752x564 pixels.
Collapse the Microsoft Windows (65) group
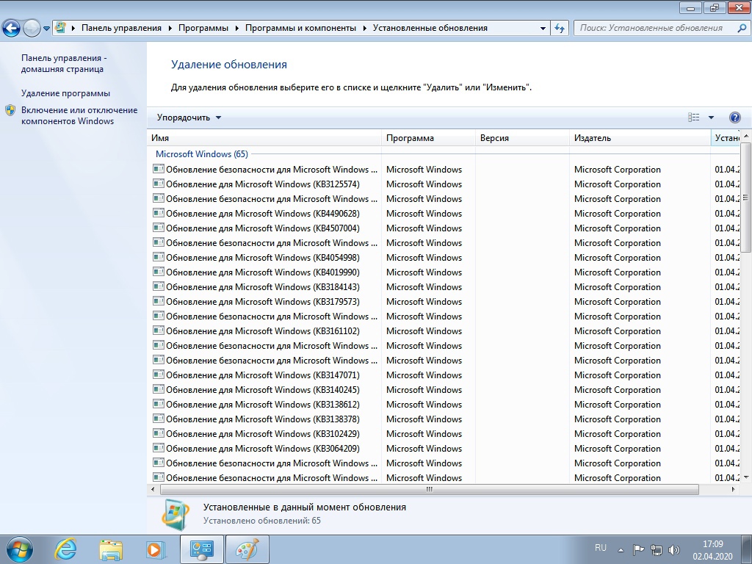pyautogui.click(x=201, y=154)
